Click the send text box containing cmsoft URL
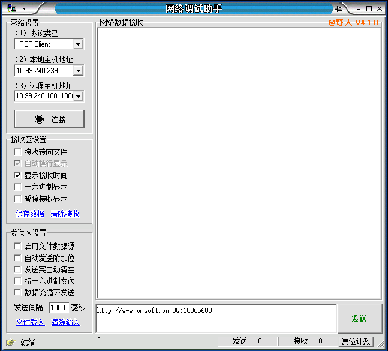This screenshot has width=388, height=351. pyautogui.click(x=216, y=319)
